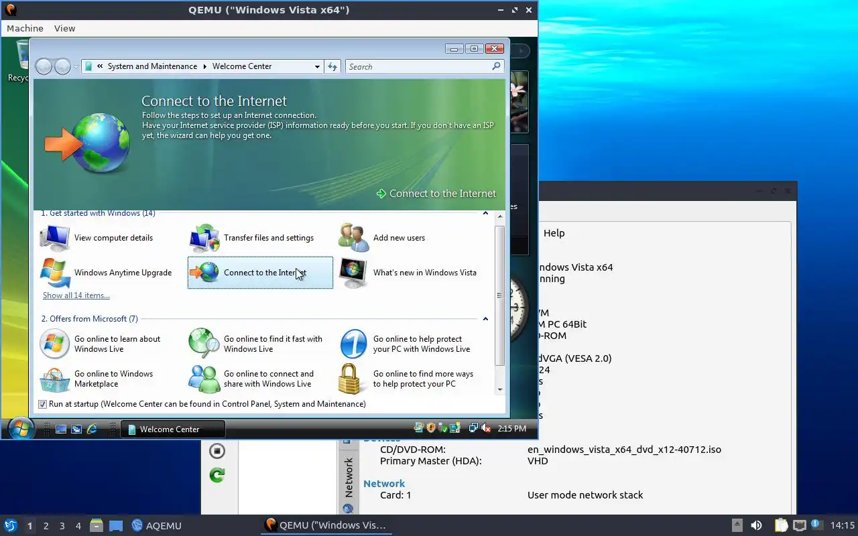Click the Welcome Center breadcrumb
Screen dimensions: 858x536
coord(242,66)
